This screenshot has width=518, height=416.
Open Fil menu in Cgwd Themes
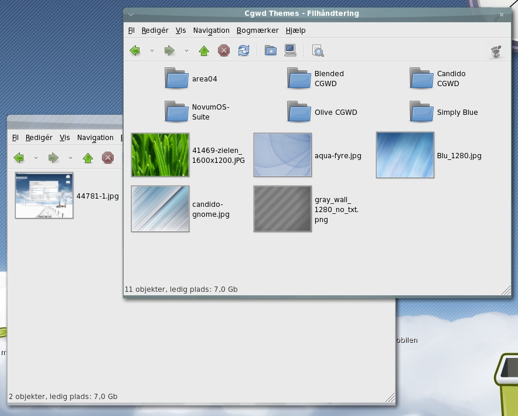[x=131, y=30]
